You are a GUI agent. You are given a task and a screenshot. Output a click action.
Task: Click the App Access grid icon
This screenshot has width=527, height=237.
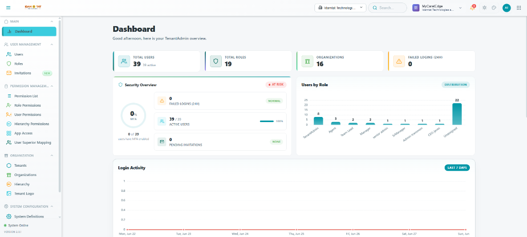coord(9,133)
